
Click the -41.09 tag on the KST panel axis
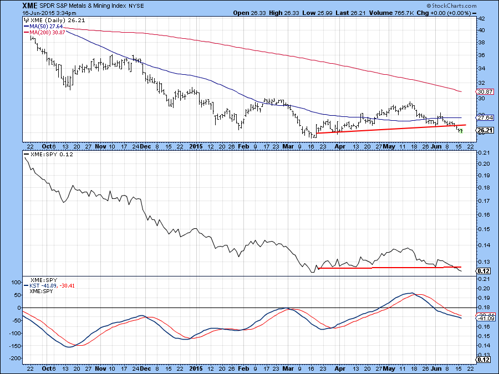click(485, 319)
